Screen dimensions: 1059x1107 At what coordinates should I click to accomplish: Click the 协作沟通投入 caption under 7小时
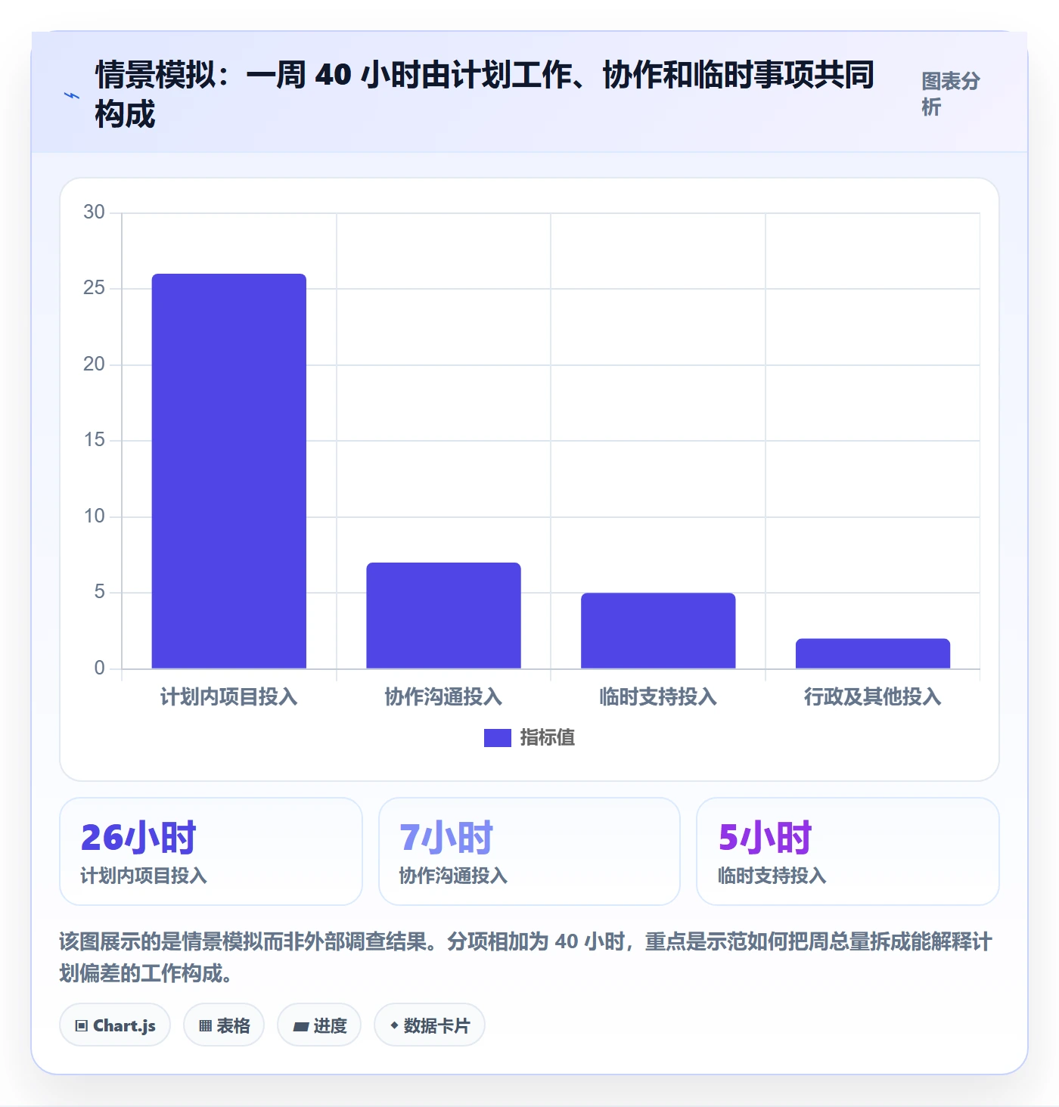point(453,876)
